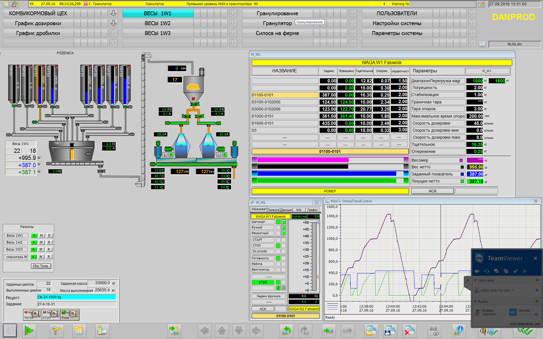Click the Сбр.Трев. button

41,266
